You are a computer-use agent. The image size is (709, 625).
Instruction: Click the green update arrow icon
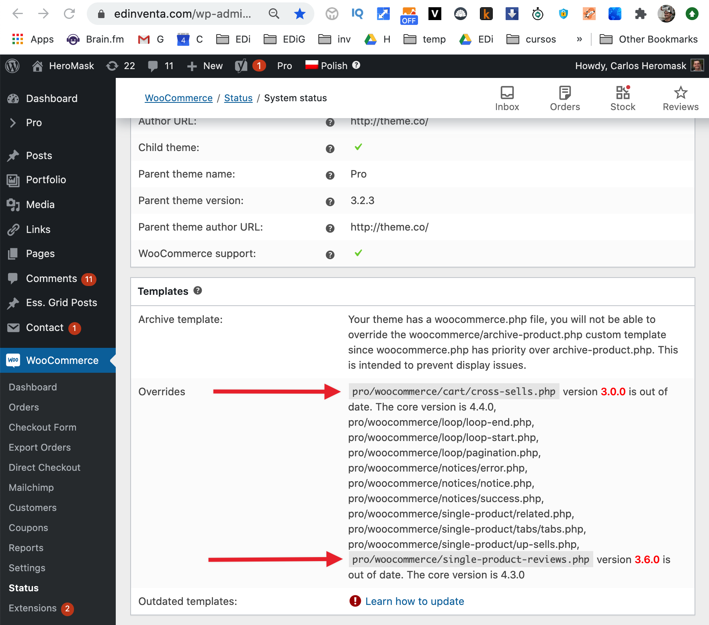(692, 14)
